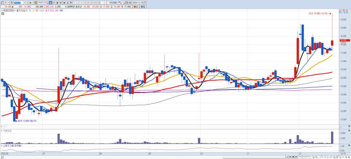The image size is (351, 159).
Task: Select the 일 daily chart period
Action: [x=51, y=3]
